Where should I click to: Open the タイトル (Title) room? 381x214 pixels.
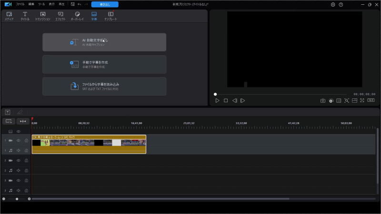[x=25, y=16]
